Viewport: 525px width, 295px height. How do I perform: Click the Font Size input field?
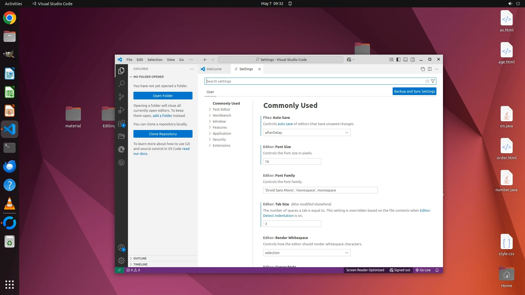click(x=292, y=161)
